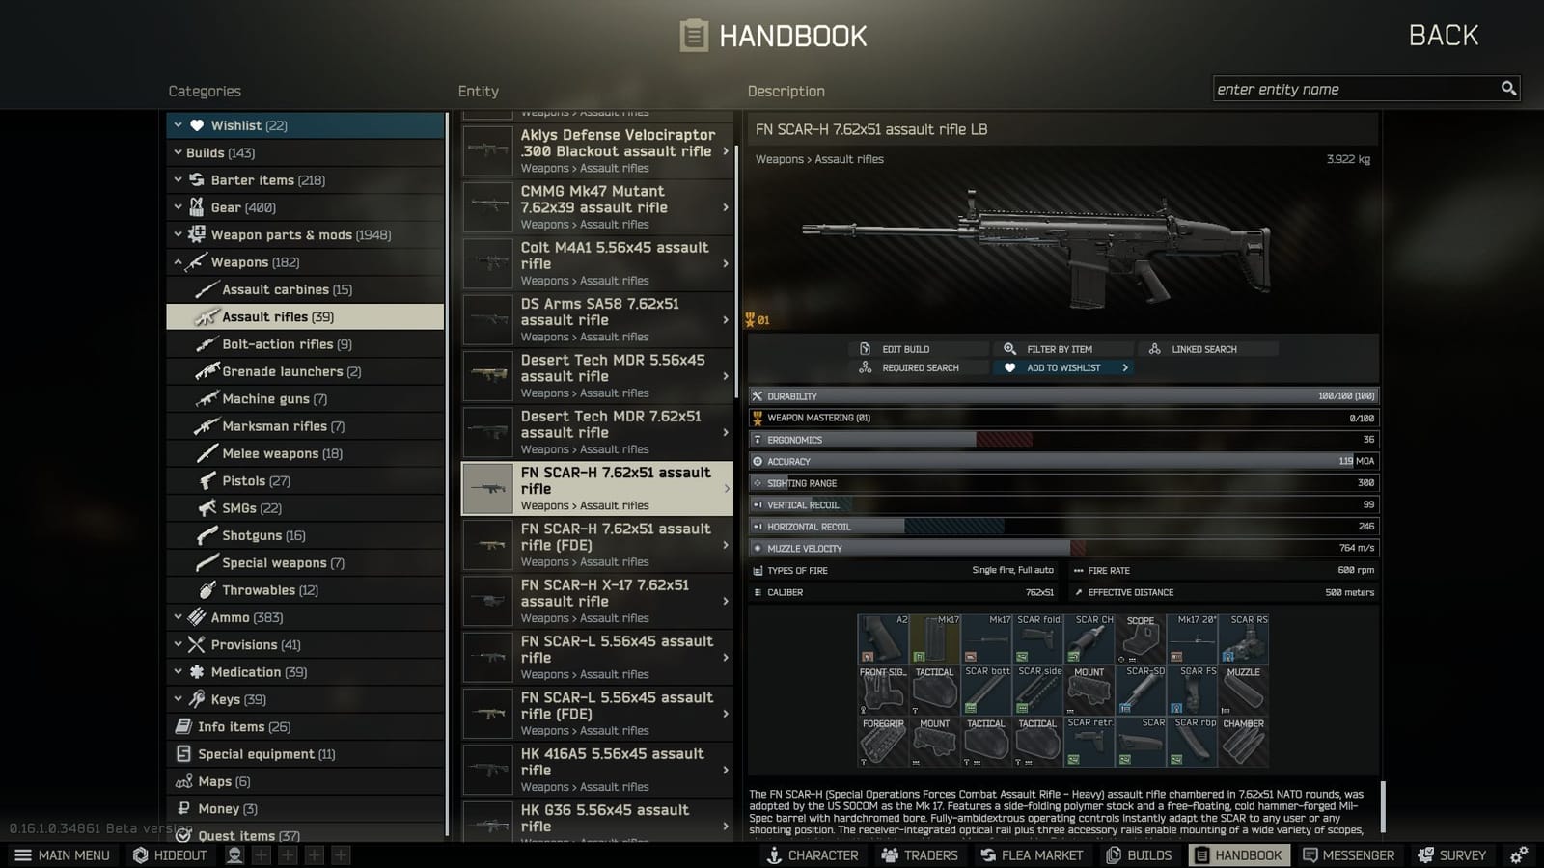
Task: Click the heart icon beside Wishlist category
Action: [x=196, y=124]
